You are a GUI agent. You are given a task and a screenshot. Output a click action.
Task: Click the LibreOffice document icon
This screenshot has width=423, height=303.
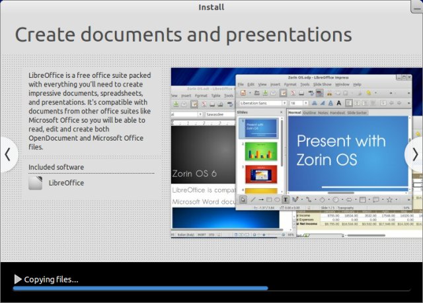(35, 183)
